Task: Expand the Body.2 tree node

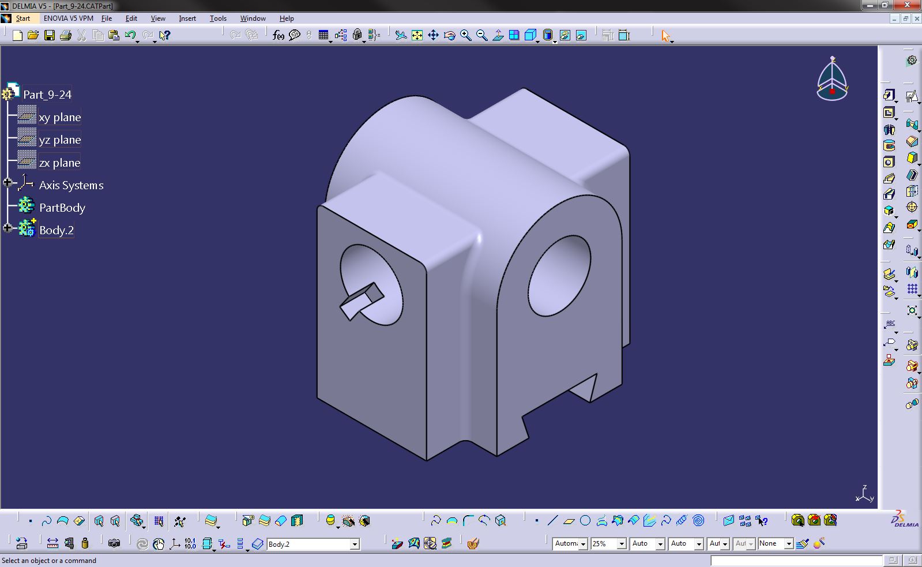Action: tap(7, 228)
